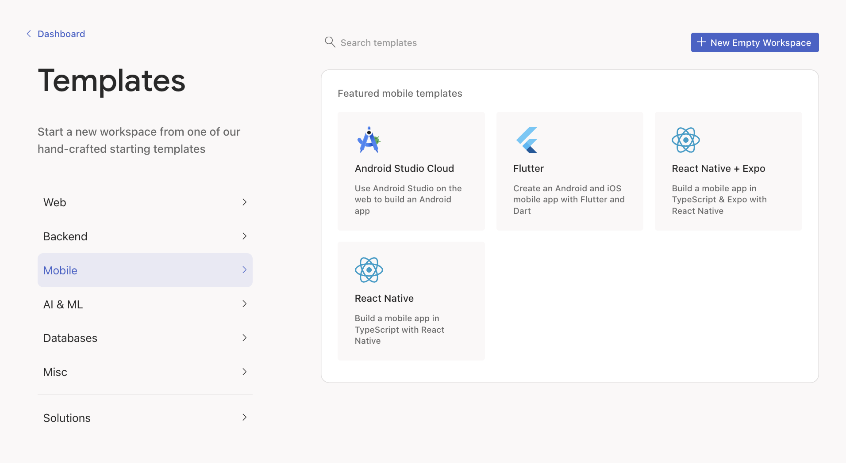This screenshot has height=463, width=846.
Task: Open the Flutter template title
Action: coord(528,168)
